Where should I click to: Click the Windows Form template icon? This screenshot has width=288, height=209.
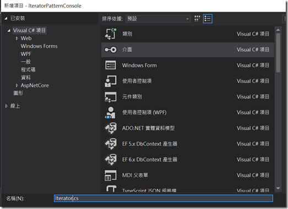coord(111,65)
